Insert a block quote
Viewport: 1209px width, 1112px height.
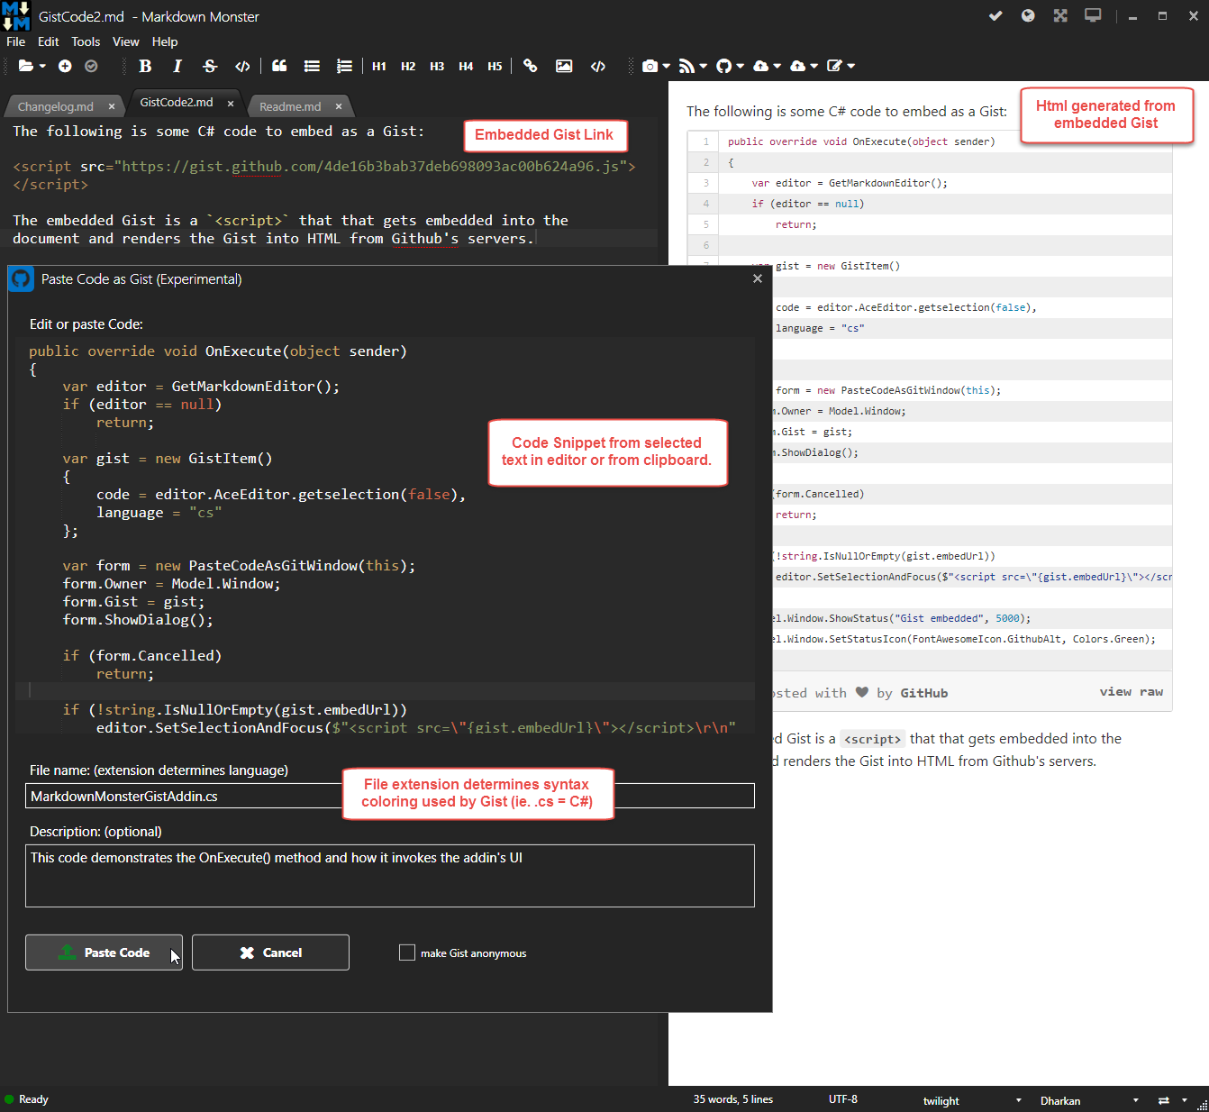pos(279,66)
